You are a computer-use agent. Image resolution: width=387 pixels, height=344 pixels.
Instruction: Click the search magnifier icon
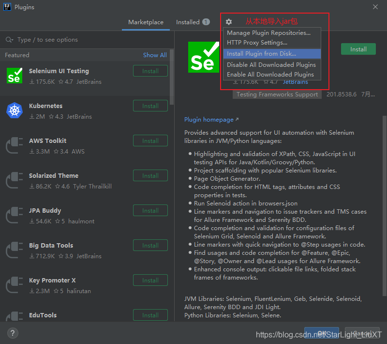point(9,40)
